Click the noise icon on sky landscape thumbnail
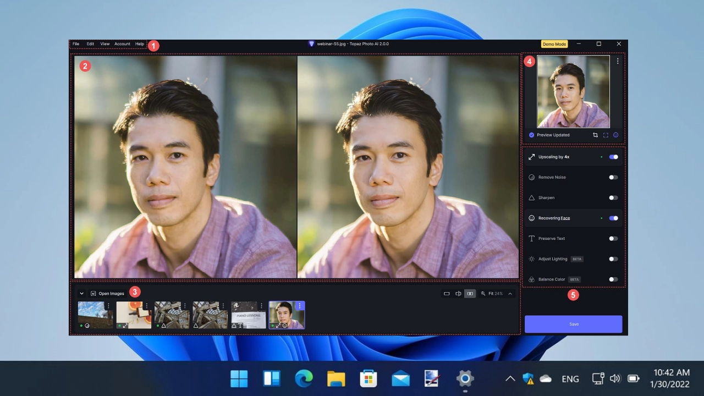 click(87, 326)
